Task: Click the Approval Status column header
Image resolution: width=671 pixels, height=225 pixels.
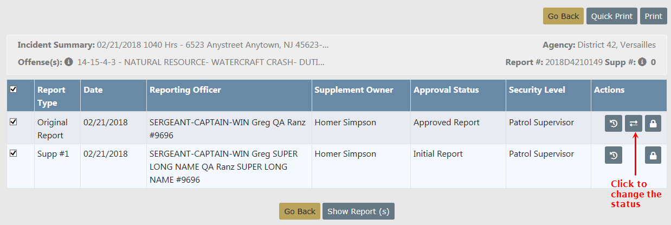Action: (446, 90)
